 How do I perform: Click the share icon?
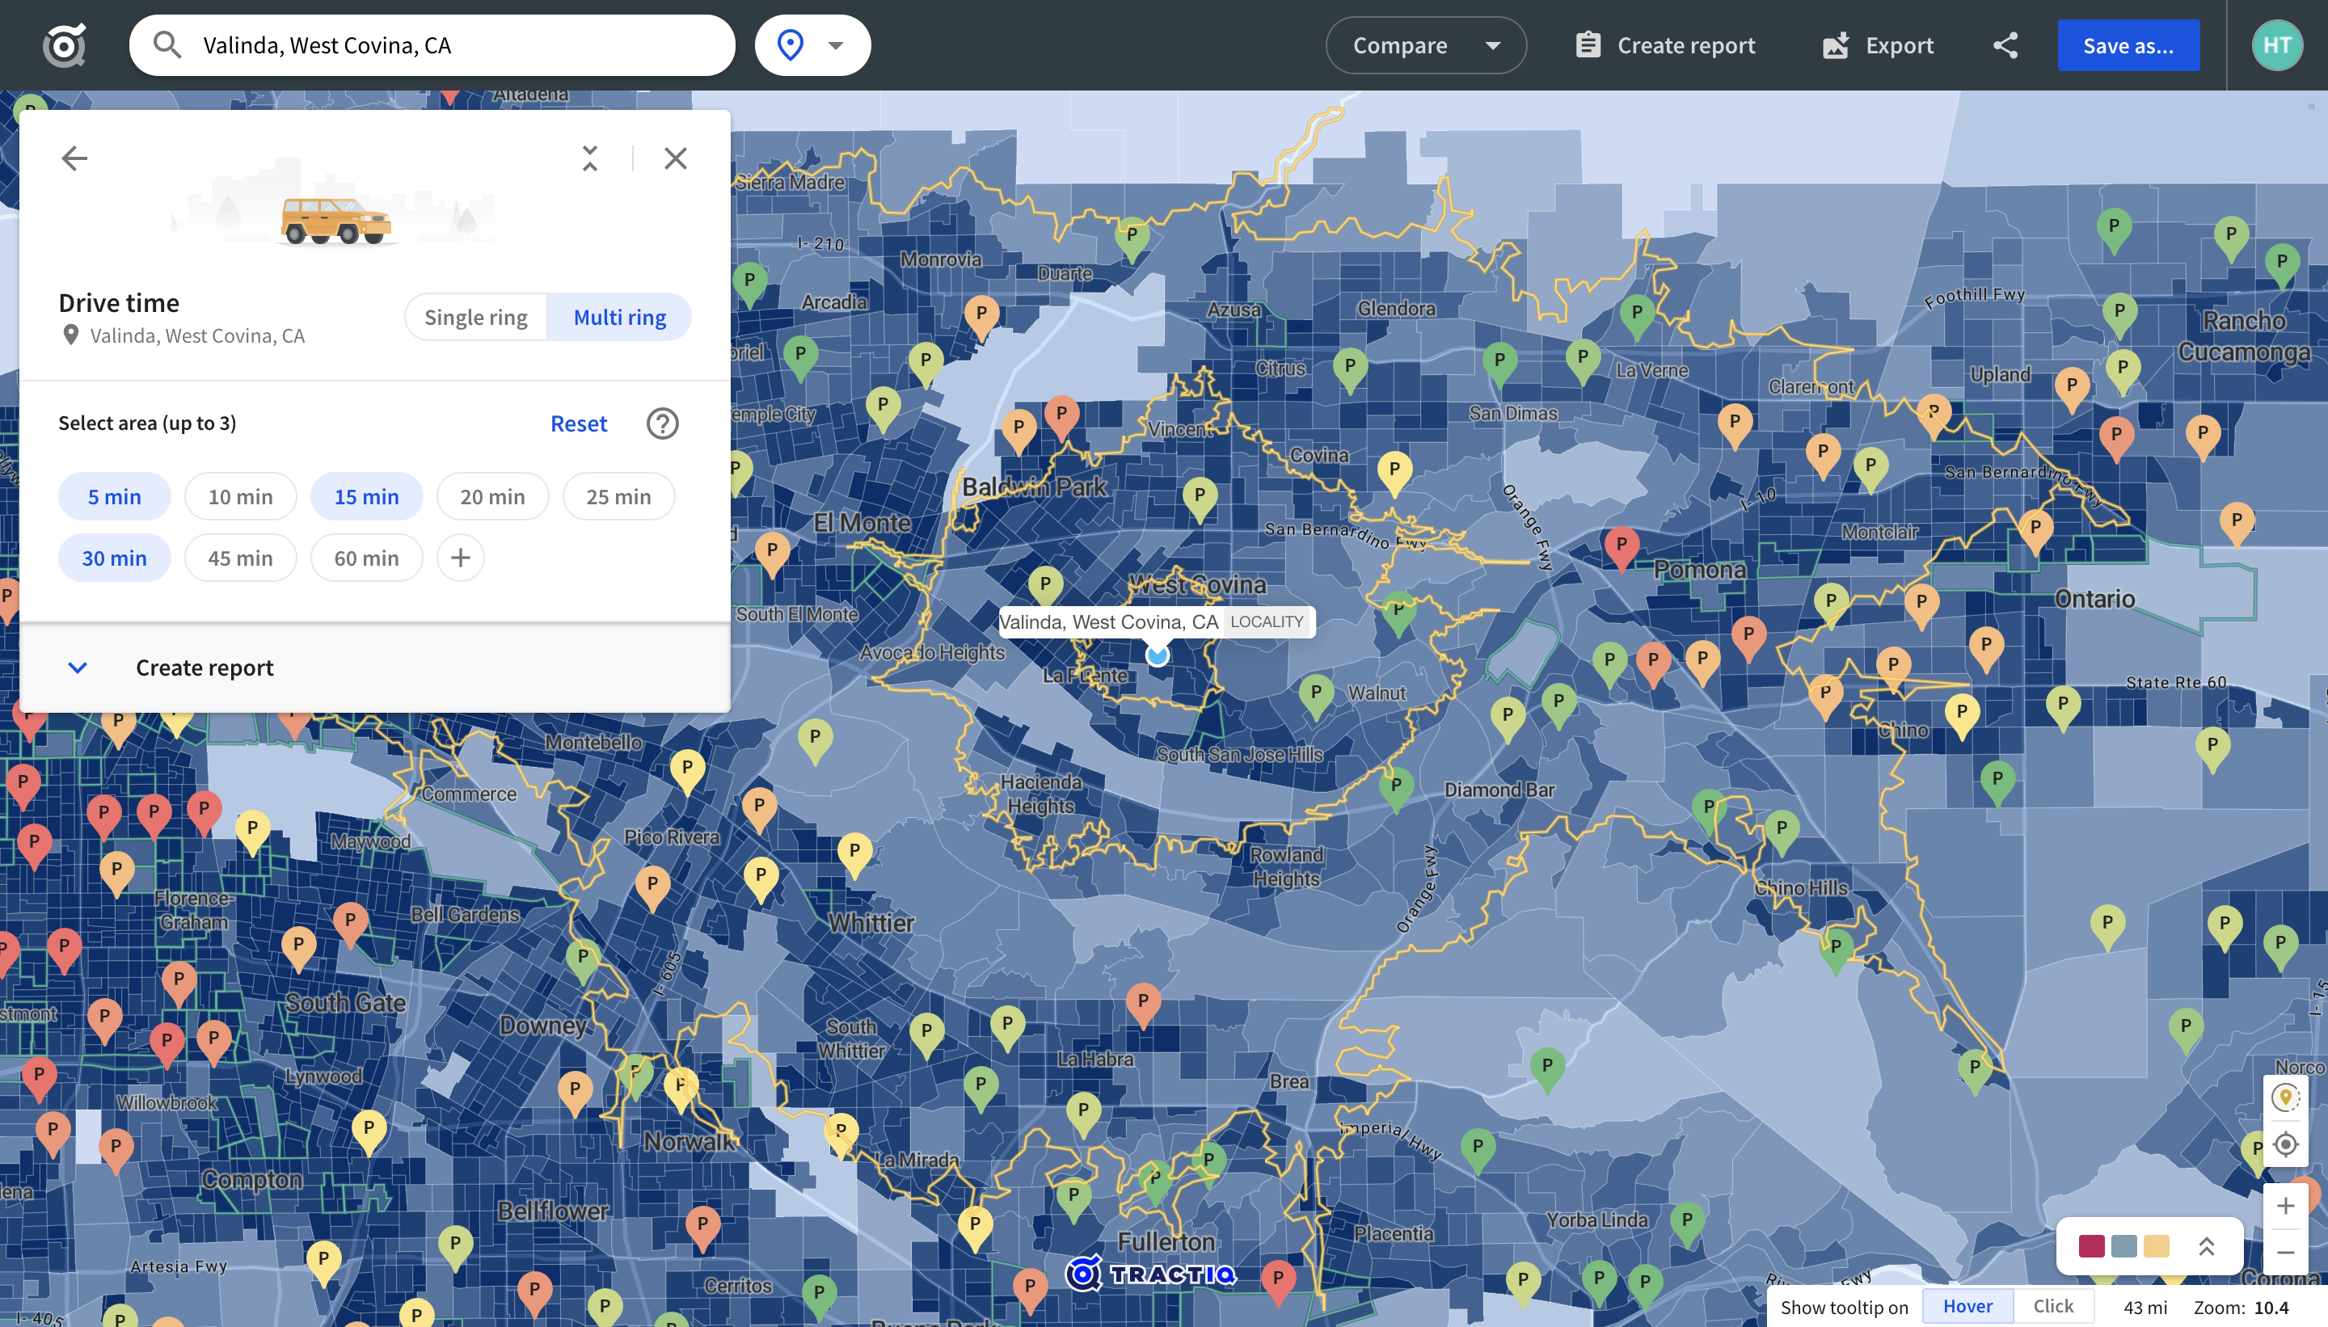point(2005,44)
